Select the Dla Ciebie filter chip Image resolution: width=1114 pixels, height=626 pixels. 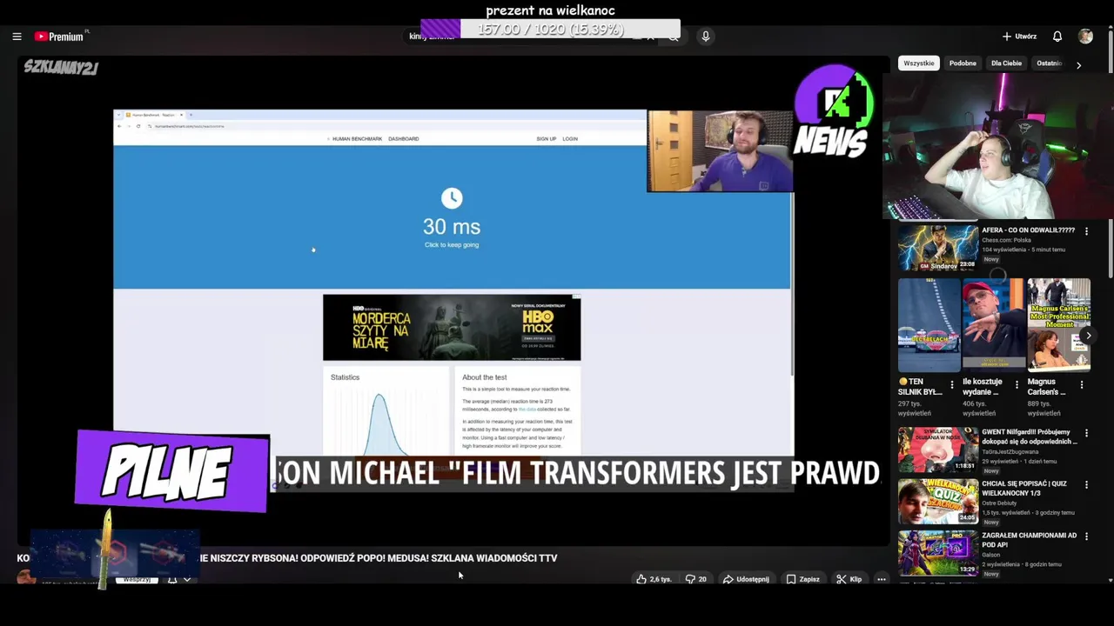(1006, 63)
